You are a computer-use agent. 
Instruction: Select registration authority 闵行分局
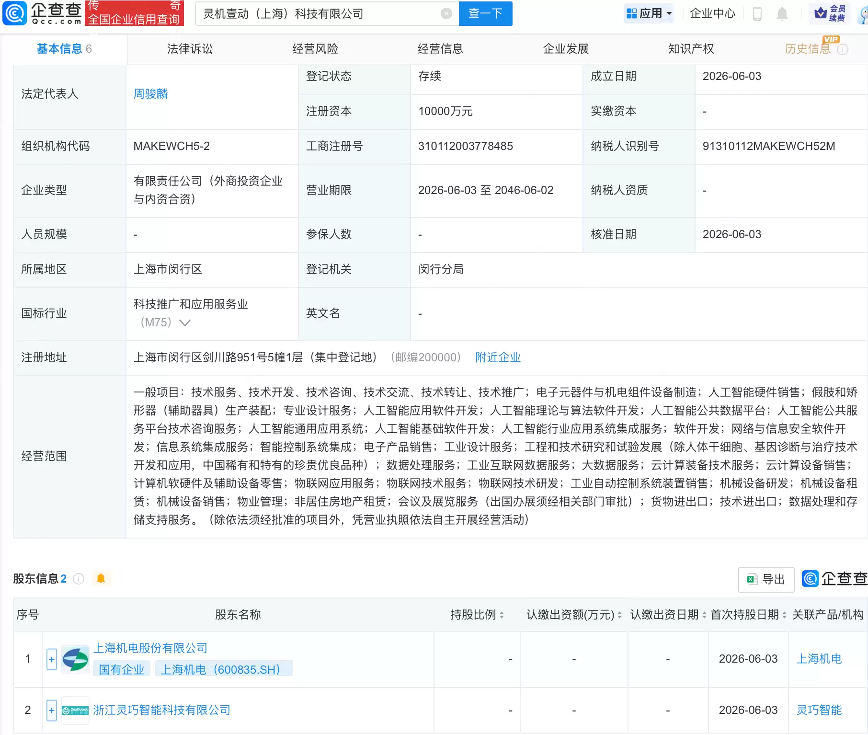[x=441, y=269]
